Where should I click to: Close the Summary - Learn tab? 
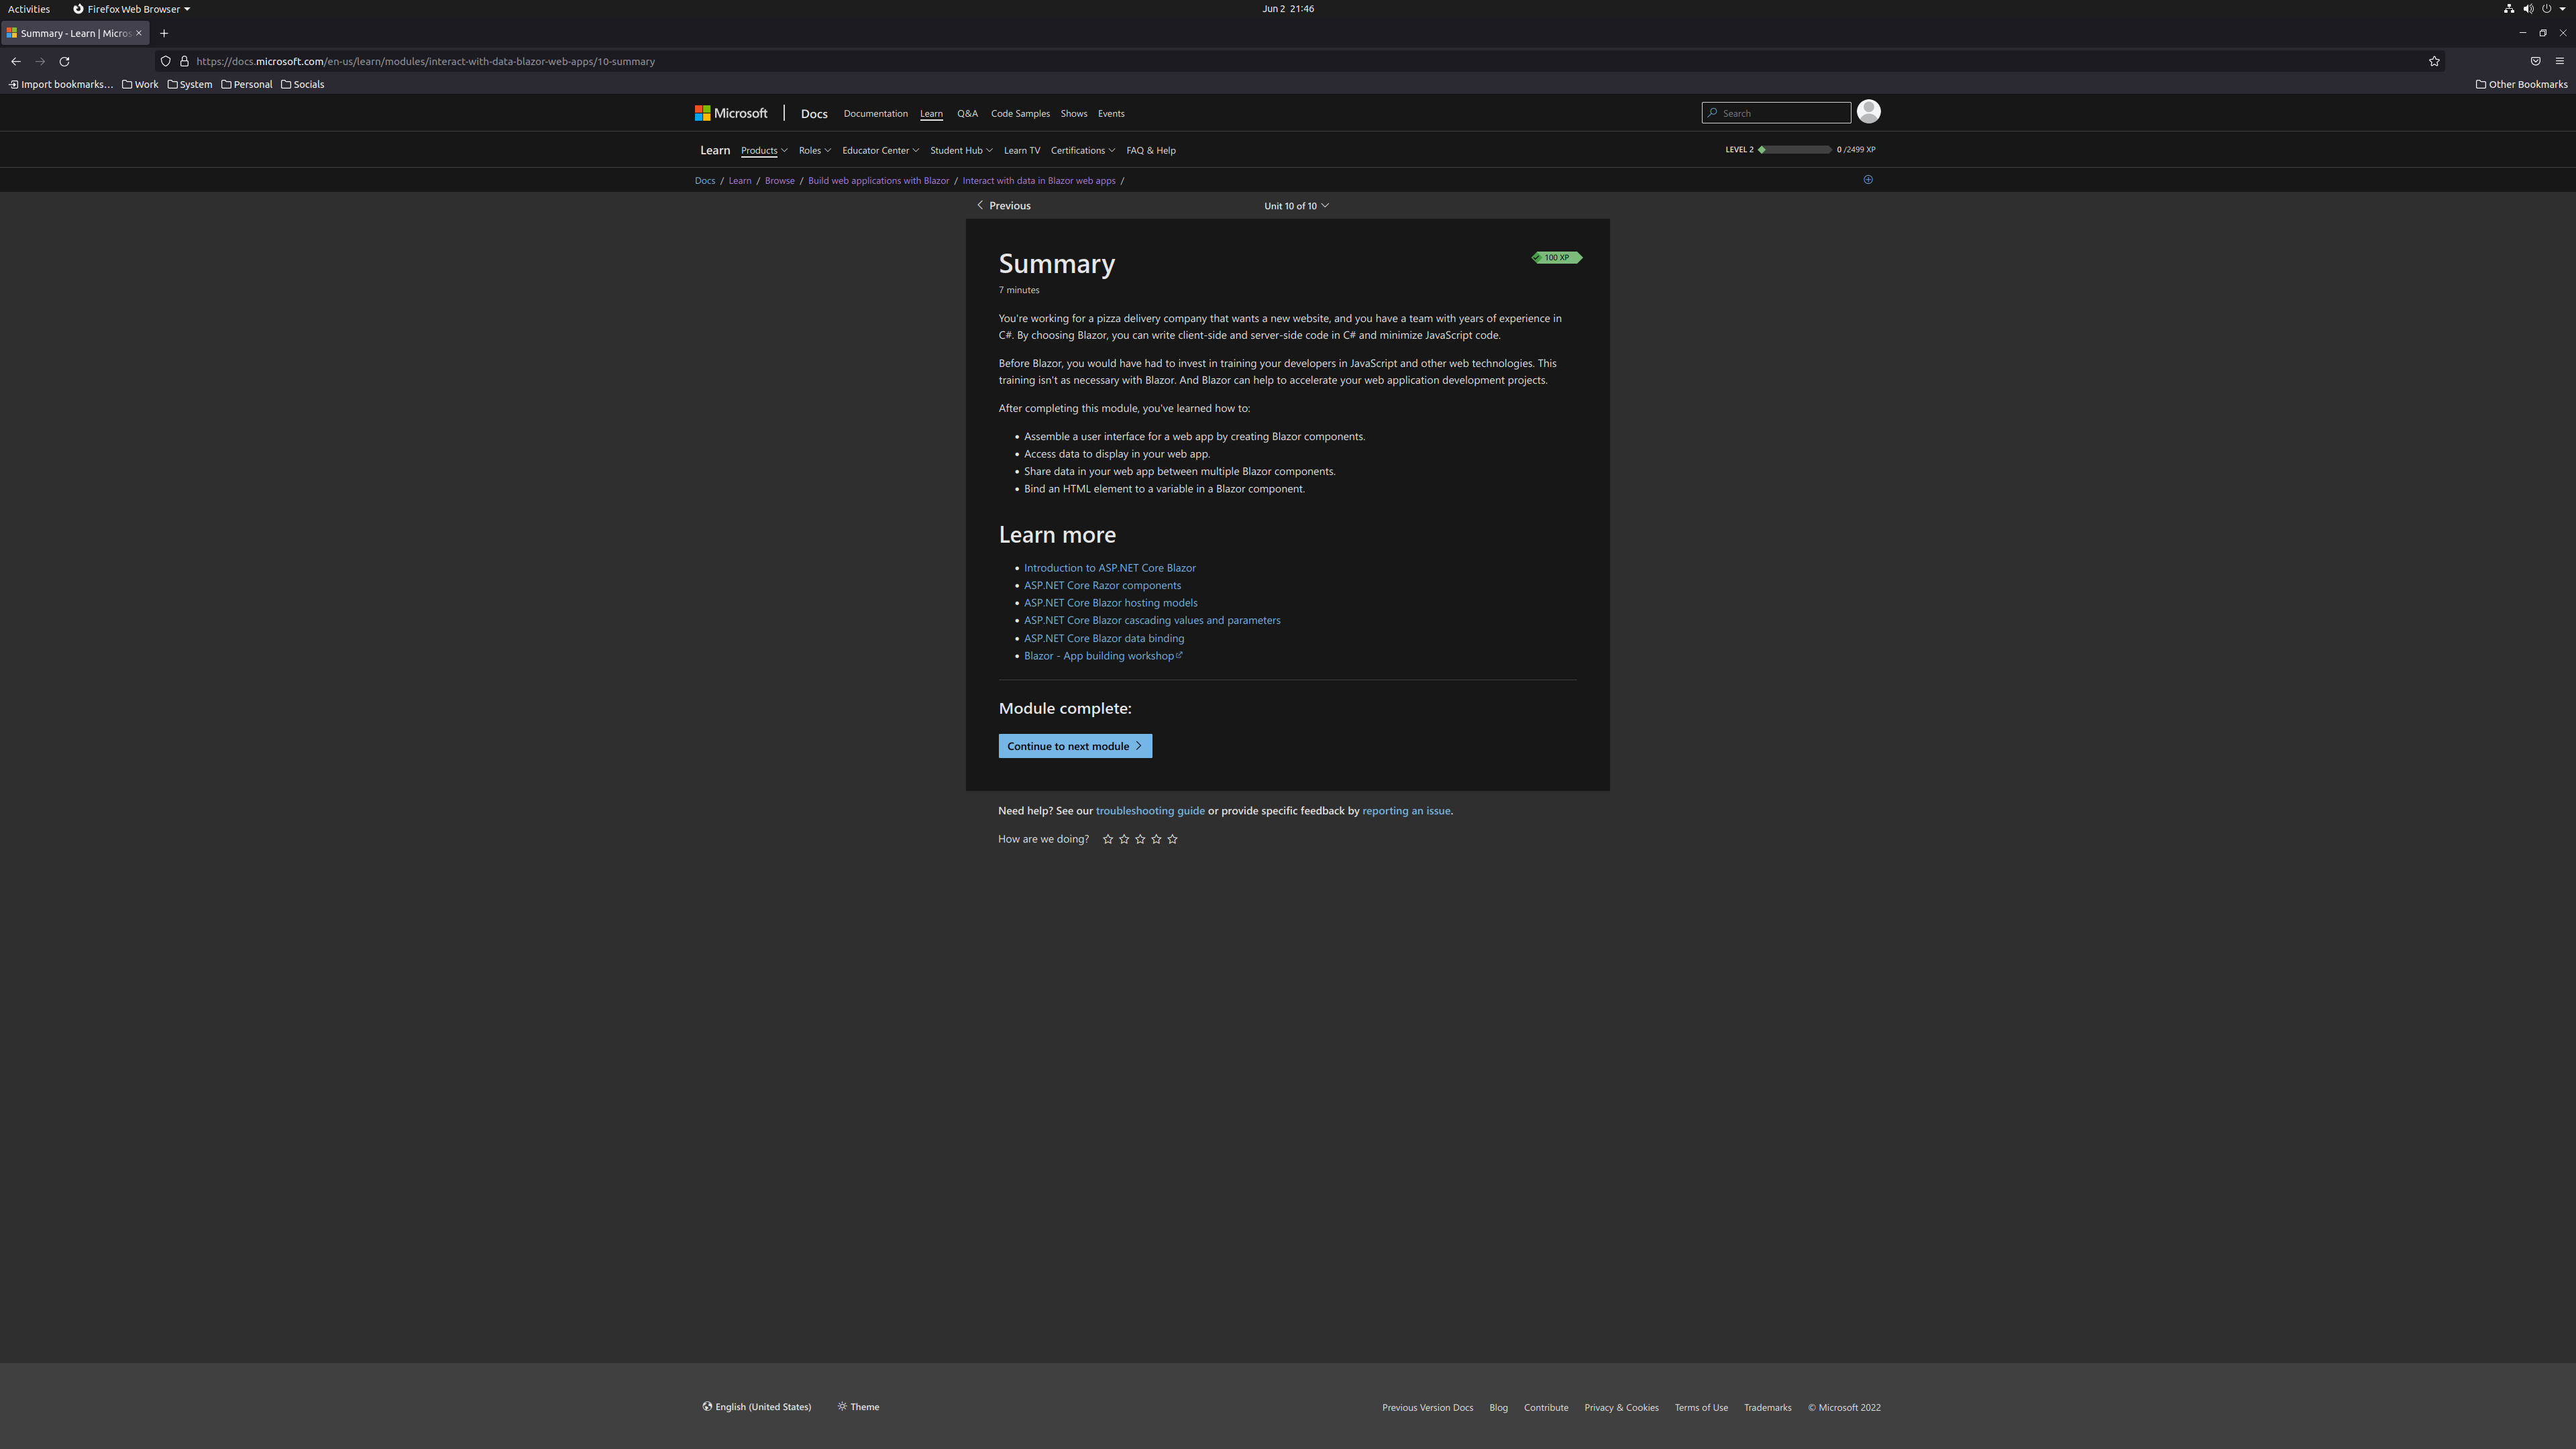[139, 33]
